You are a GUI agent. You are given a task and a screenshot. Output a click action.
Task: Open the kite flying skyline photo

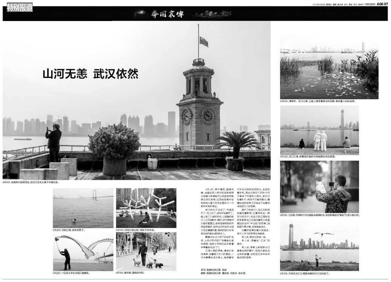click(319, 245)
